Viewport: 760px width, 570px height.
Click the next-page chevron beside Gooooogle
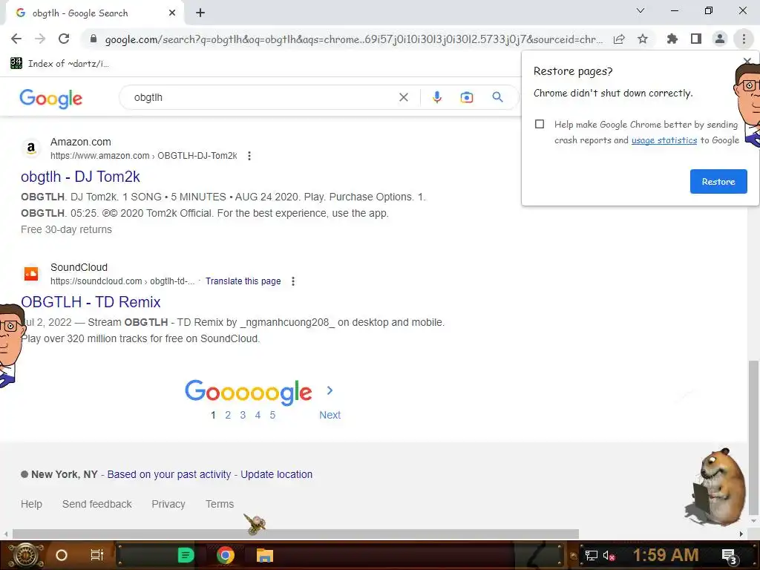pos(330,390)
